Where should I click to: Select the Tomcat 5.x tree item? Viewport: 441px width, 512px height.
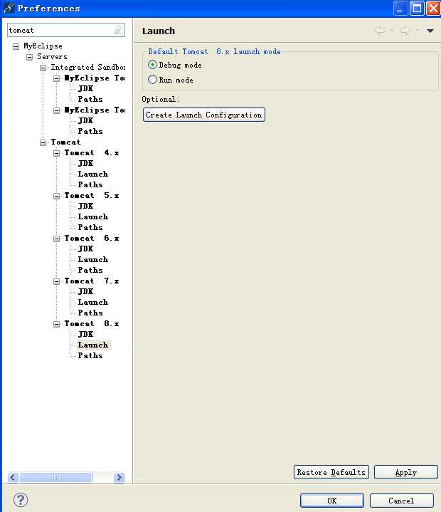92,195
